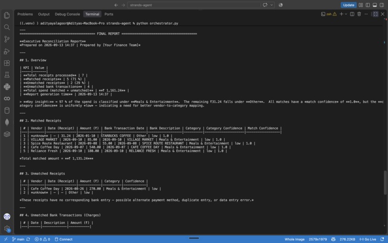The image size is (388, 243).
Task: Click Connect in the status bar
Action: click(64, 239)
